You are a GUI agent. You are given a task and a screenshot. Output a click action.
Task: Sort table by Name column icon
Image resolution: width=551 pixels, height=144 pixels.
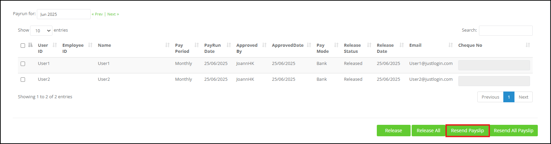coord(167,45)
